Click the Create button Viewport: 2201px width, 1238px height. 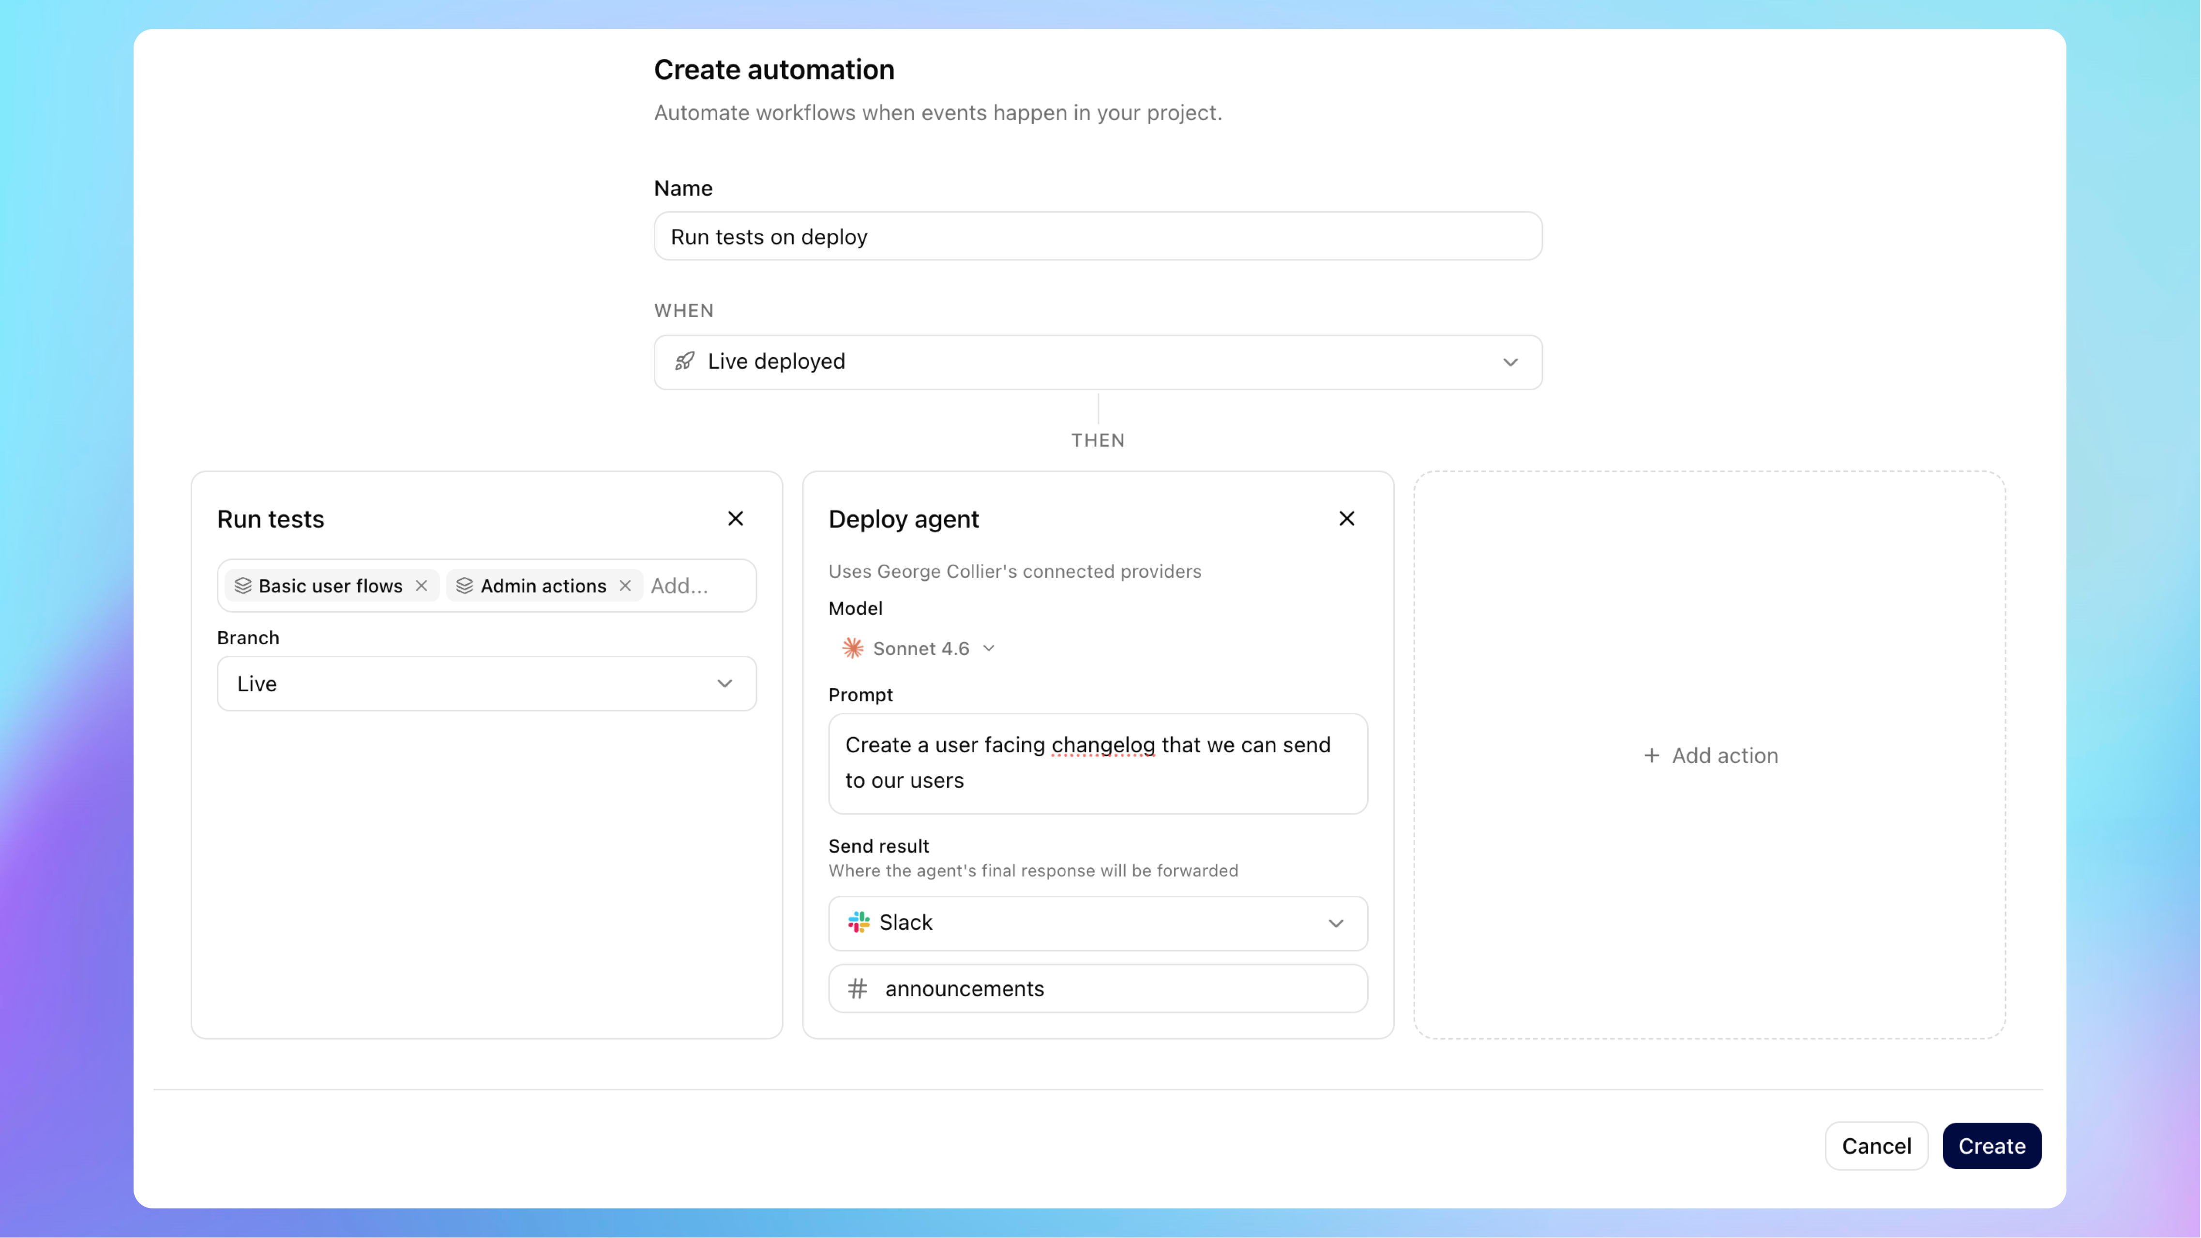(x=1991, y=1146)
